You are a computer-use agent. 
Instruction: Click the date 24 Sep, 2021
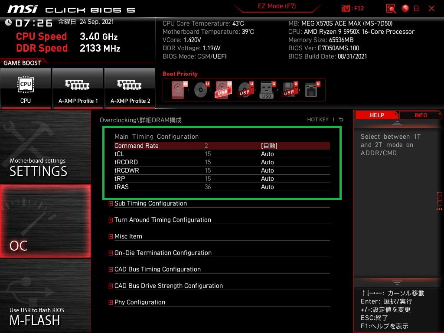tap(97, 22)
